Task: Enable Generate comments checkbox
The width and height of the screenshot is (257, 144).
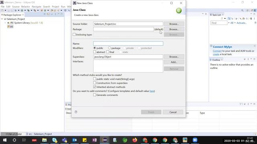Action: pyautogui.click(x=95, y=95)
